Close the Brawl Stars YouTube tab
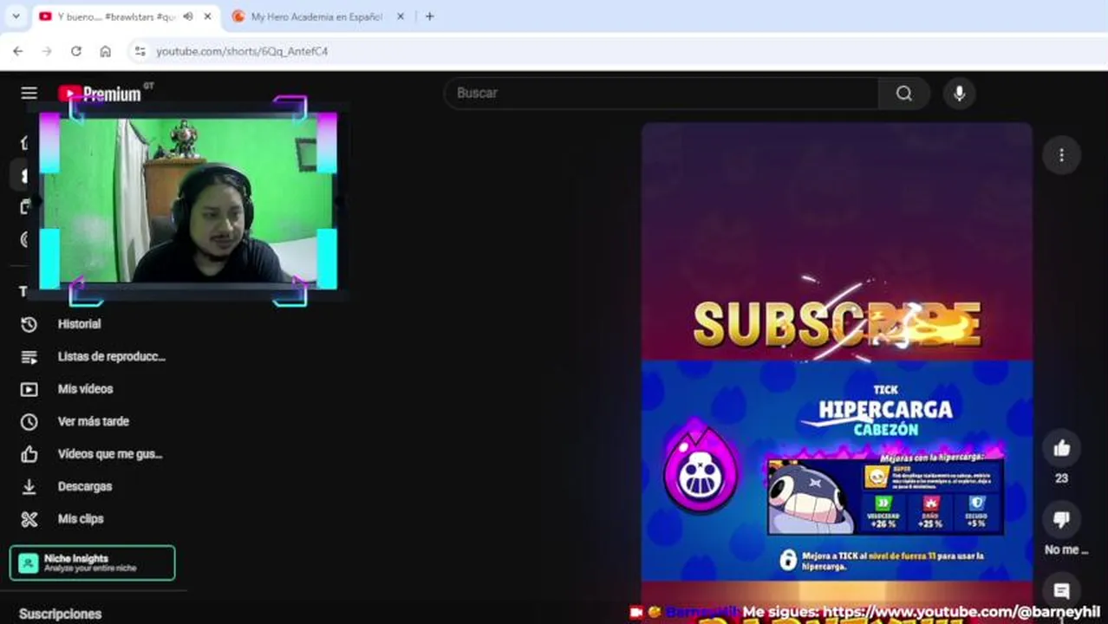The width and height of the screenshot is (1108, 624). (208, 16)
